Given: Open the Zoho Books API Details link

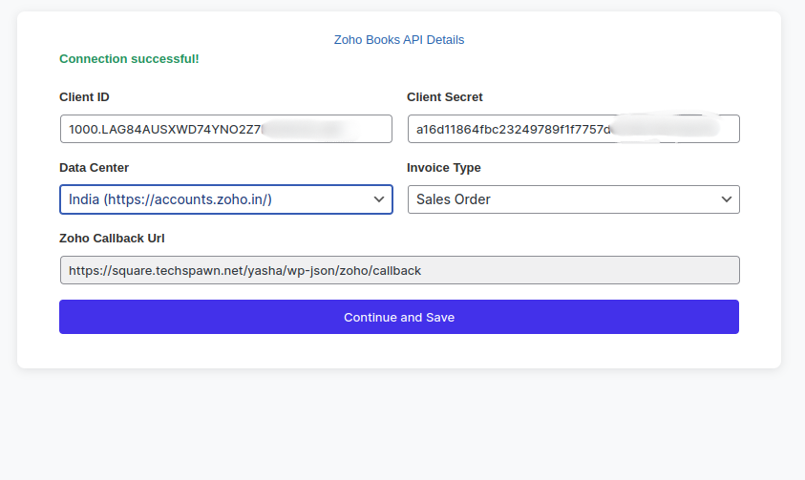Looking at the screenshot, I should pos(398,40).
